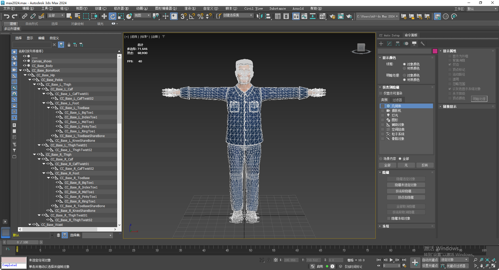Expand the Link Display rollout
This screenshot has width=499, height=270.
[x=441, y=107]
